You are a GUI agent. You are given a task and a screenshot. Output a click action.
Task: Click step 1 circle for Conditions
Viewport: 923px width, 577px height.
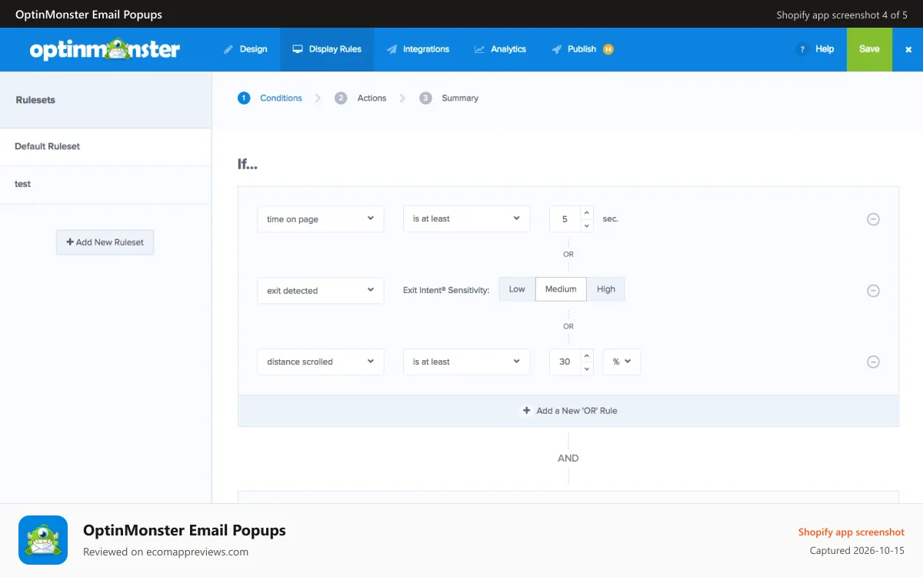(x=244, y=98)
